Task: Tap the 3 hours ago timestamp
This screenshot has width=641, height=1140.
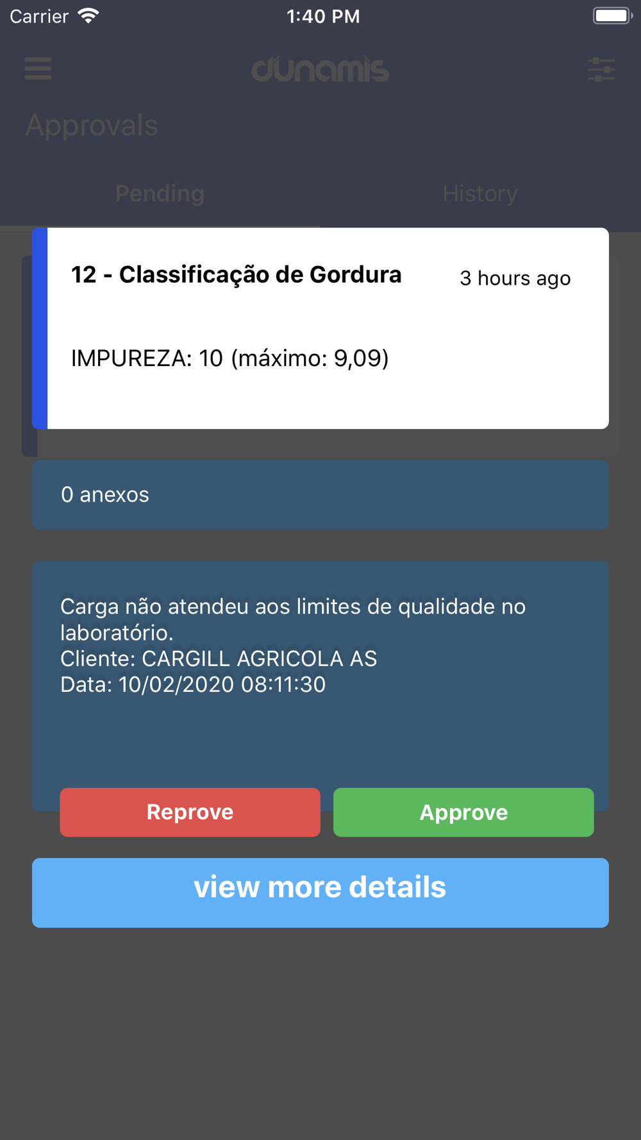Action: click(x=515, y=278)
